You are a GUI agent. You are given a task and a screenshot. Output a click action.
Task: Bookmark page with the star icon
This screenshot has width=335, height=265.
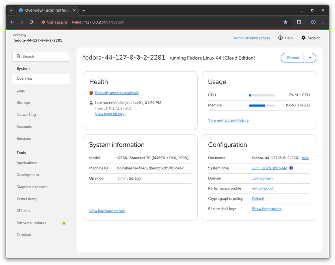pos(285,22)
